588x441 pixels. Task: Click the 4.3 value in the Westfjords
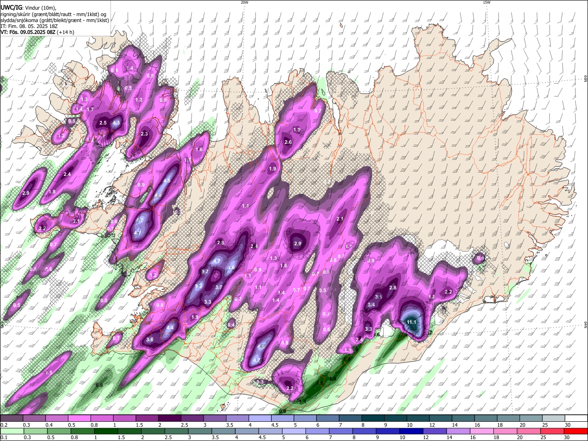pos(116,123)
